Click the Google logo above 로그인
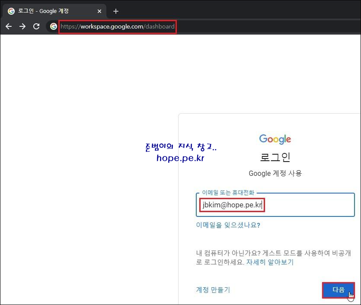 click(x=275, y=139)
